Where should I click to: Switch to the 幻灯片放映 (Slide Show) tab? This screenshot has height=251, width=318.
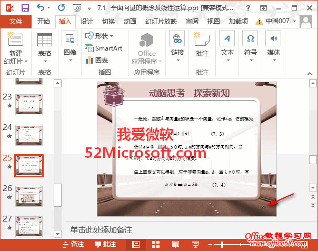(161, 21)
